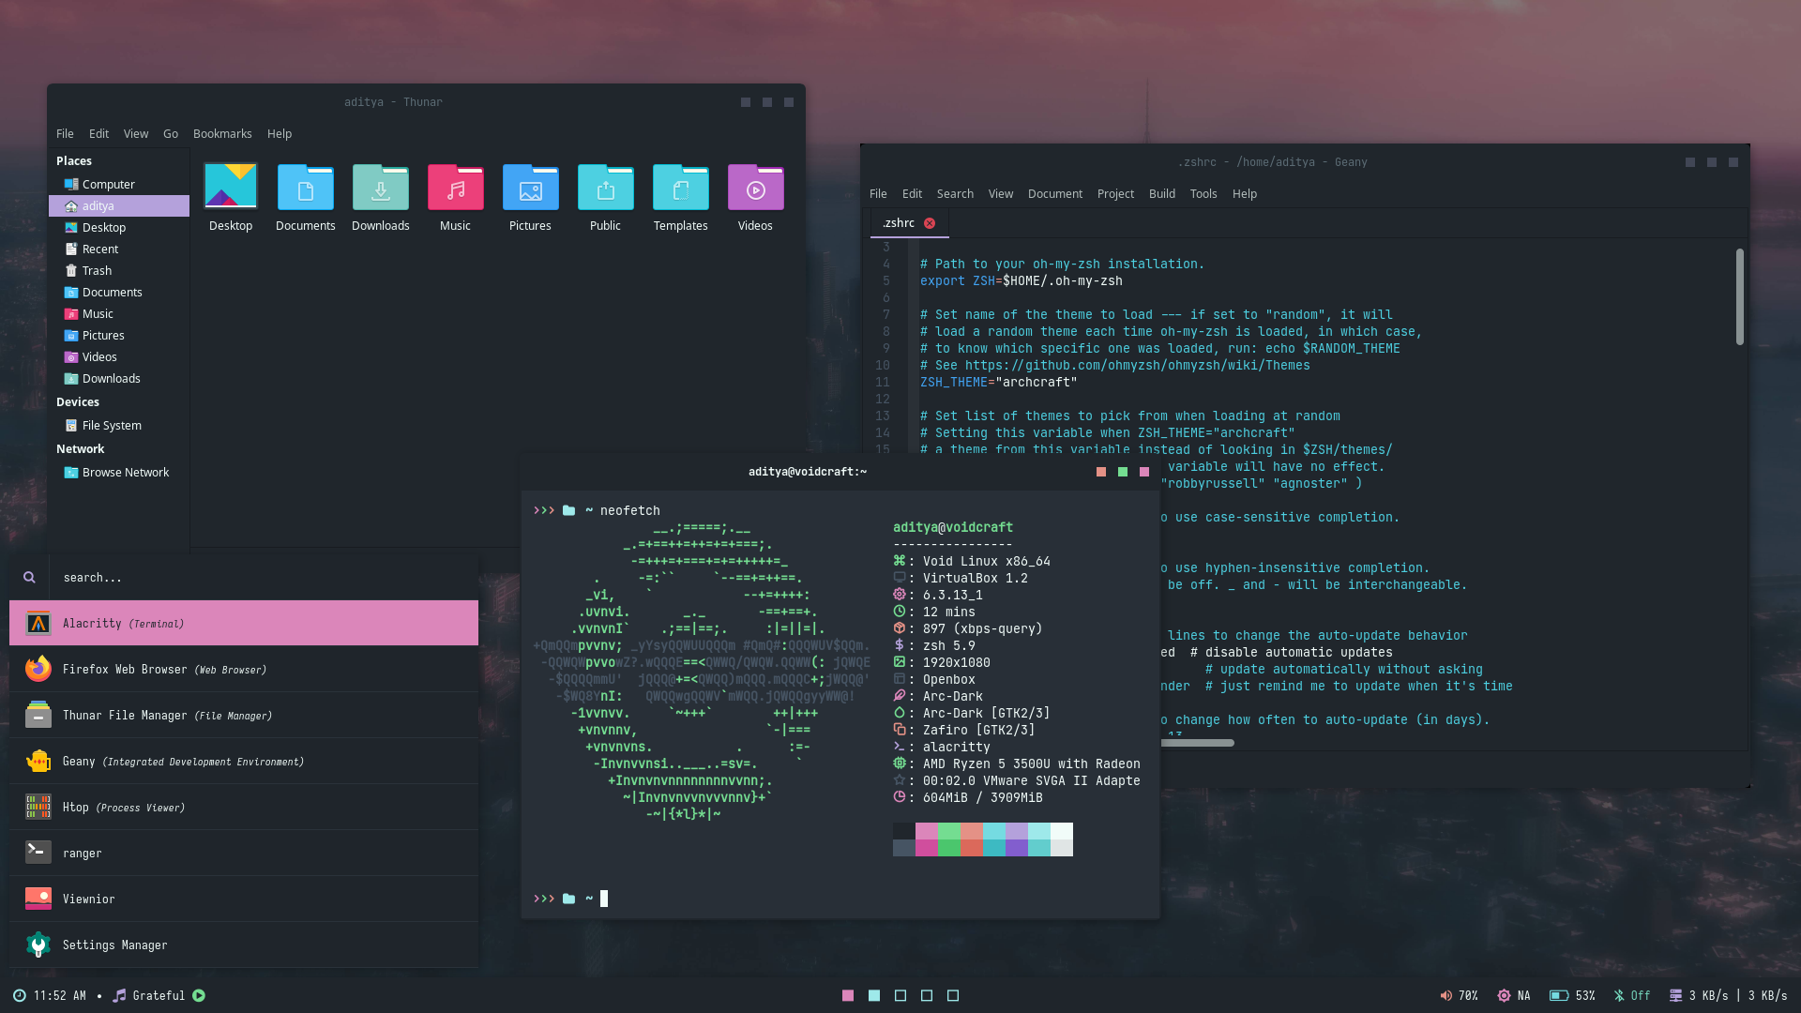The height and width of the screenshot is (1013, 1801).
Task: Click the volume icon in panel
Action: tap(1445, 996)
